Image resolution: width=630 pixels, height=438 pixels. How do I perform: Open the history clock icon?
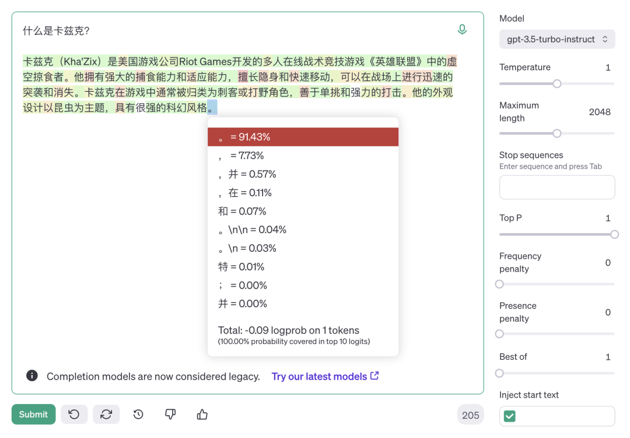138,414
